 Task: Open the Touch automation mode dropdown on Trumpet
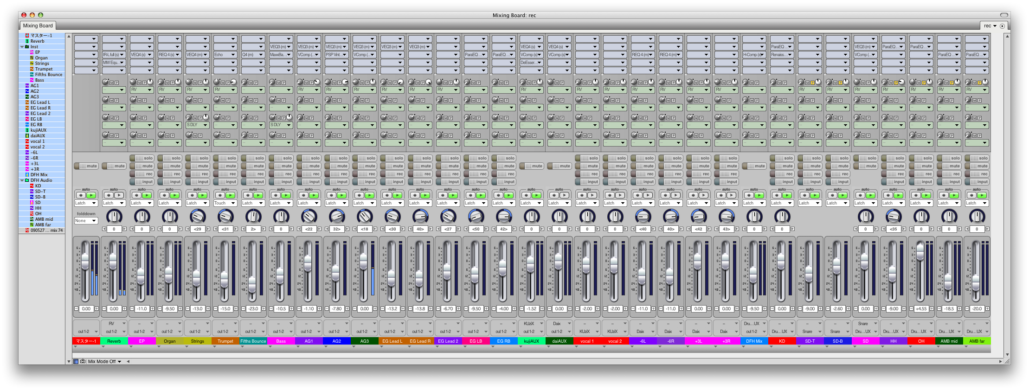(x=225, y=203)
